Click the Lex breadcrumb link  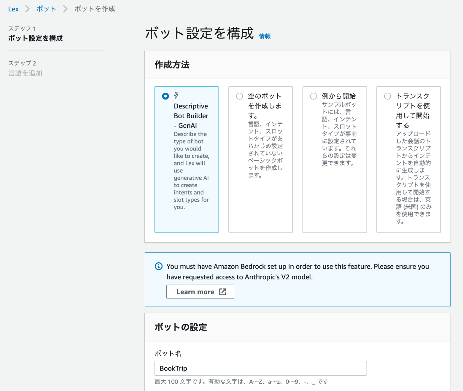pos(13,9)
